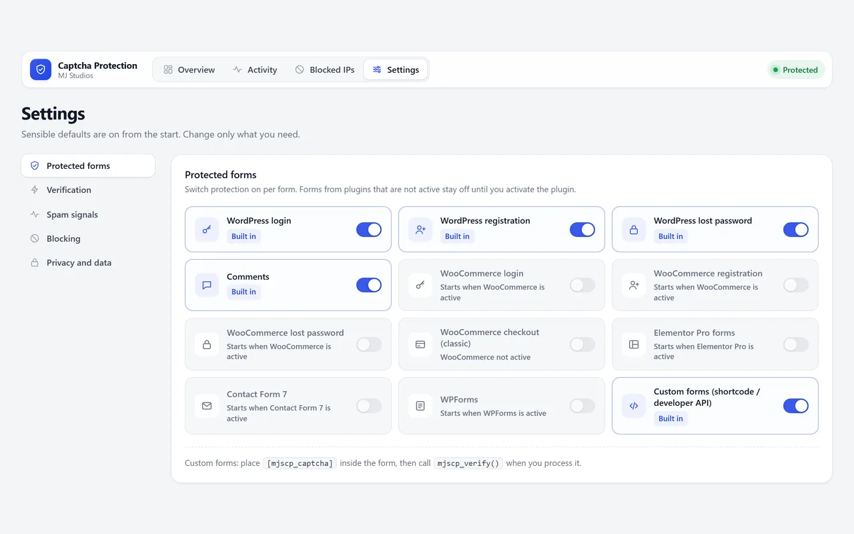Click the key icon on WooCommerce login card
854x534 pixels.
pyautogui.click(x=420, y=285)
